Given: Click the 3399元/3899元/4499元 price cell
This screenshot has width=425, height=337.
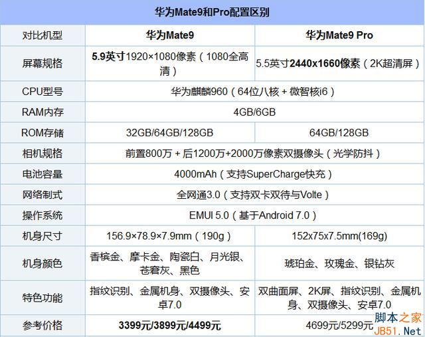Looking at the screenshot, I should tap(170, 325).
